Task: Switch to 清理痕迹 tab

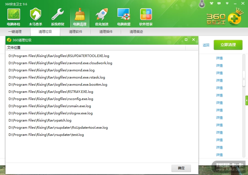Action: [x=136, y=32]
